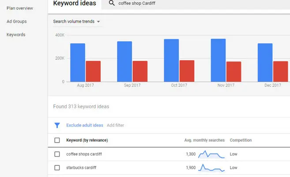Click Low competition for coffee shops cardiff
Viewport: 290px width, 177px height.
pyautogui.click(x=234, y=154)
